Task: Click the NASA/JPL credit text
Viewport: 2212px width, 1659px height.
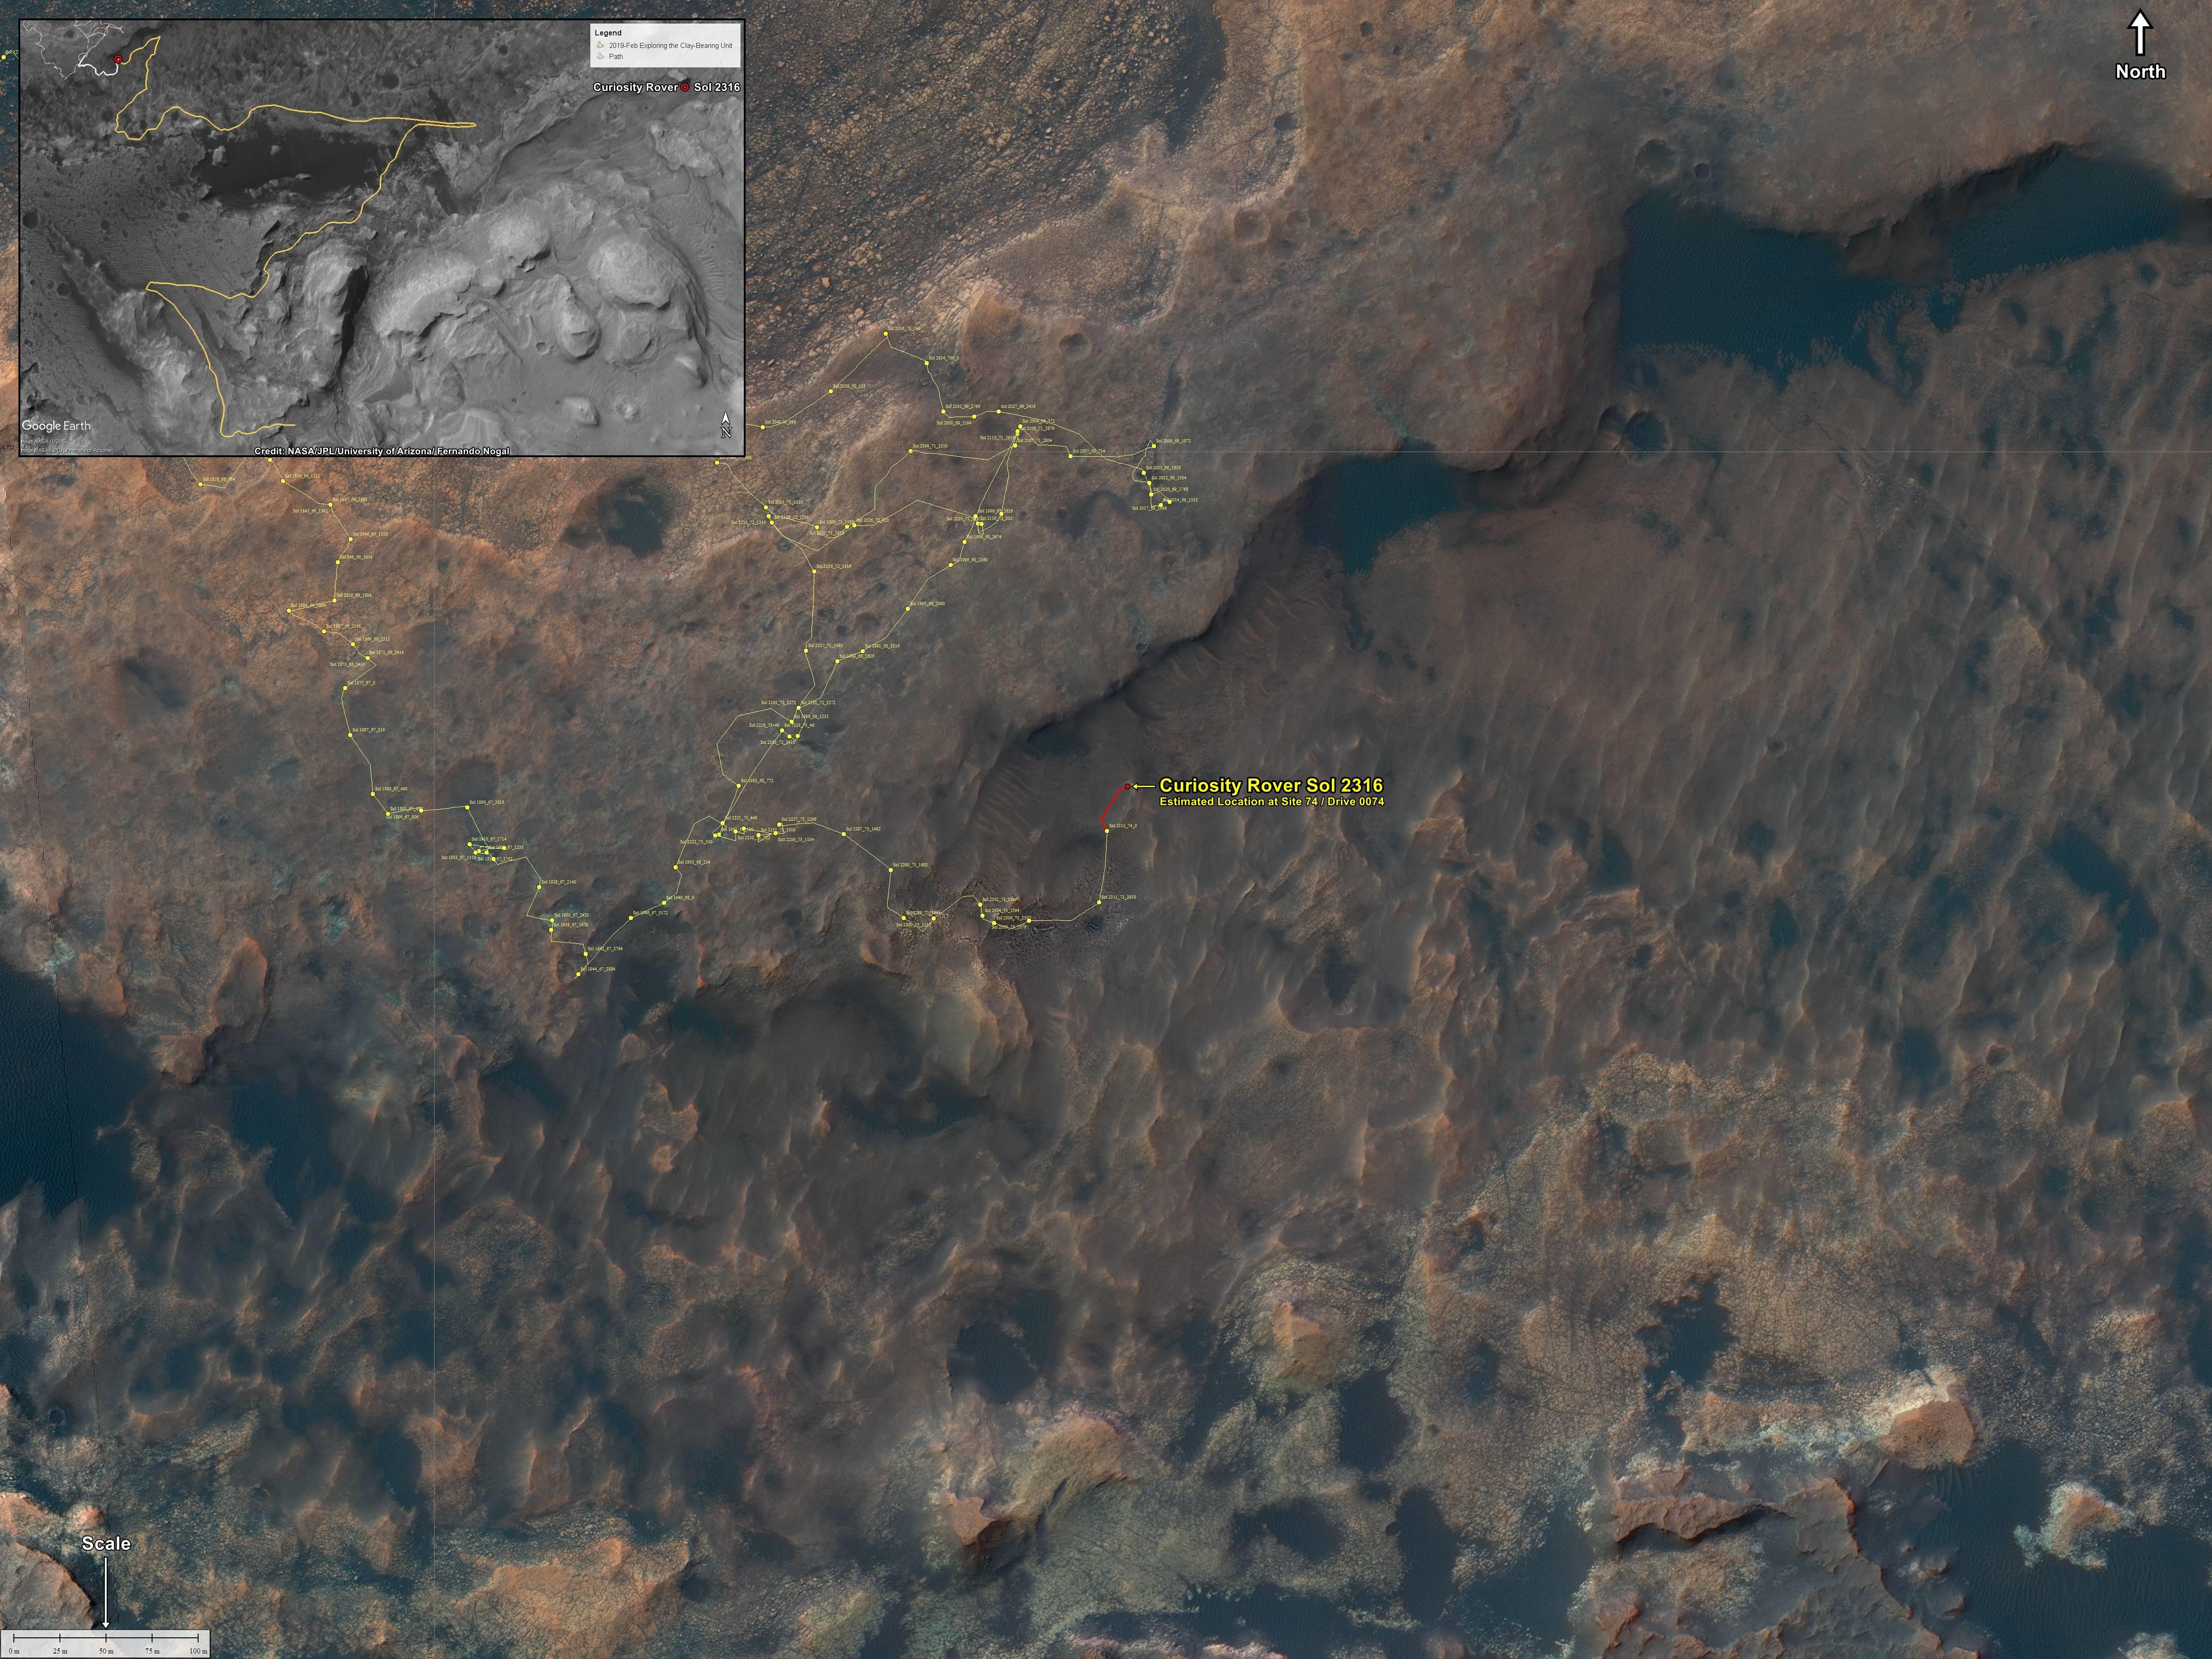Action: click(x=382, y=451)
